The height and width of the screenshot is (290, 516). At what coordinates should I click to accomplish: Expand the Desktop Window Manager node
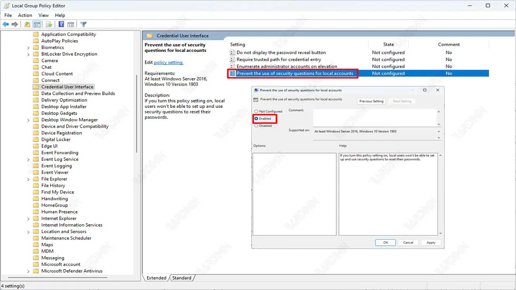[x=28, y=120]
